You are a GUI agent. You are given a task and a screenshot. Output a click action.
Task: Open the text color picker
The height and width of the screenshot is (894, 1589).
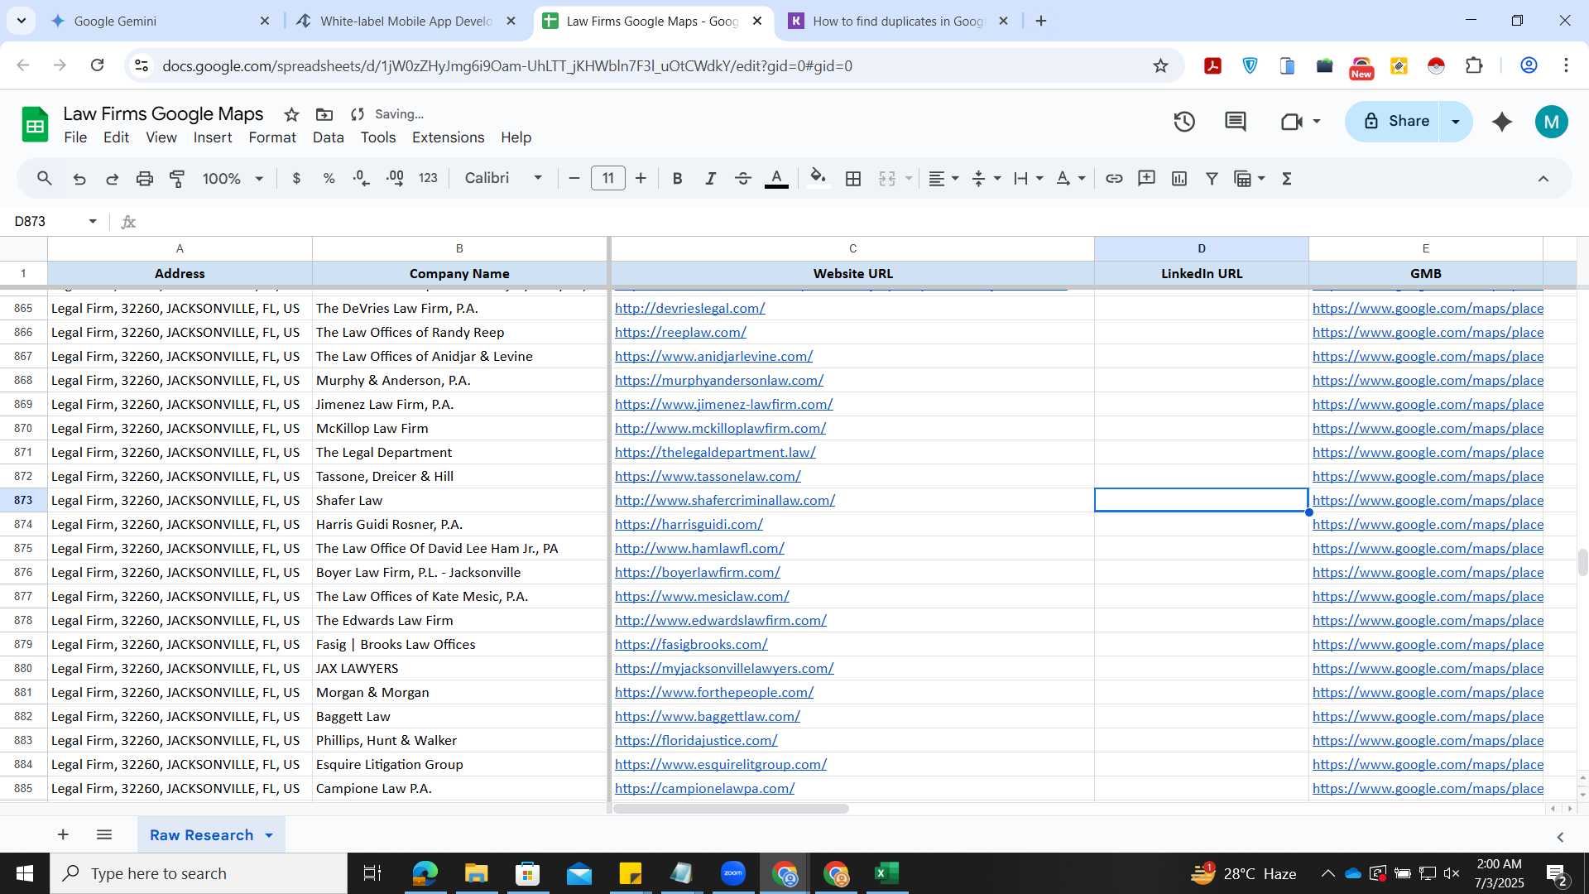(776, 178)
